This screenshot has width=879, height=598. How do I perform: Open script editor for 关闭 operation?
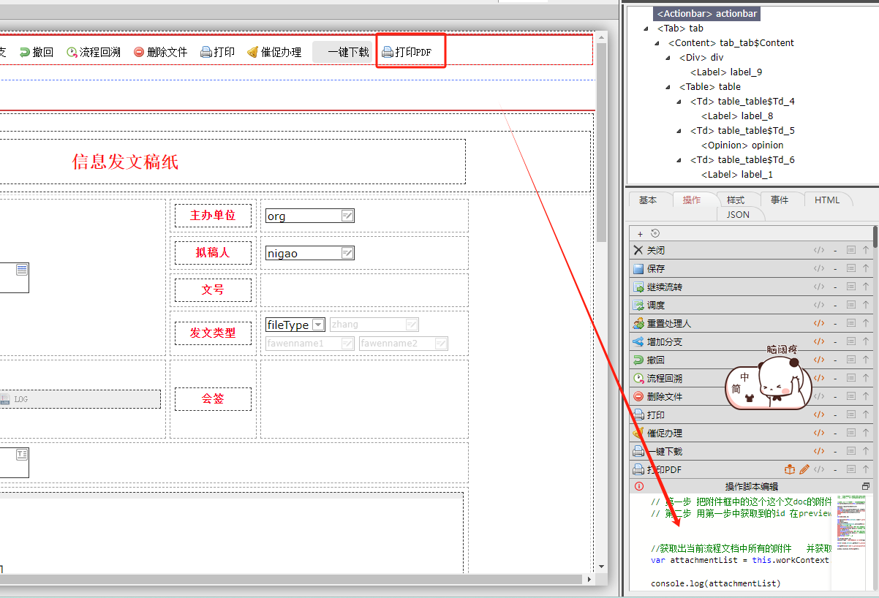[819, 250]
